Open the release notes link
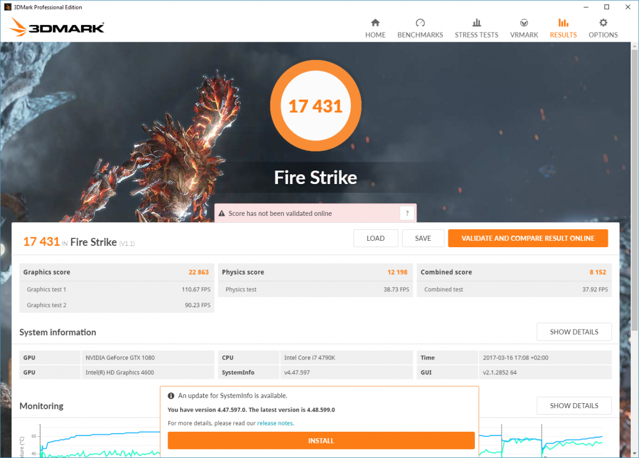639x458 pixels. coord(275,424)
